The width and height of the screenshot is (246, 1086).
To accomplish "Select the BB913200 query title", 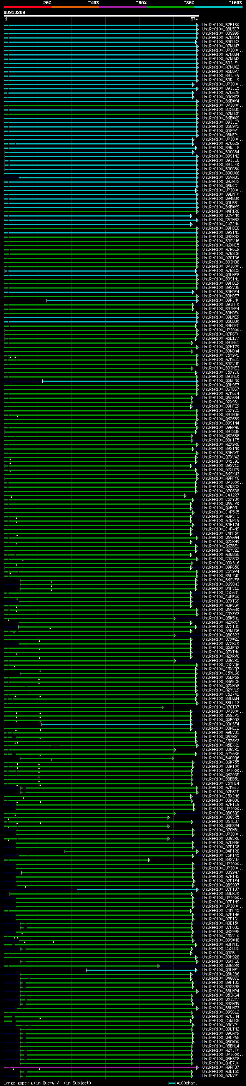I will [x=14, y=13].
